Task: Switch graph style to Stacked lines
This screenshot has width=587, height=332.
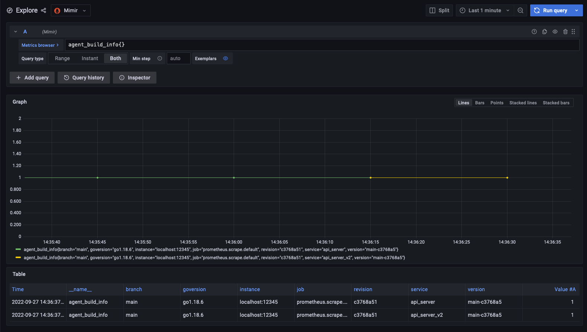Action: tap(523, 103)
